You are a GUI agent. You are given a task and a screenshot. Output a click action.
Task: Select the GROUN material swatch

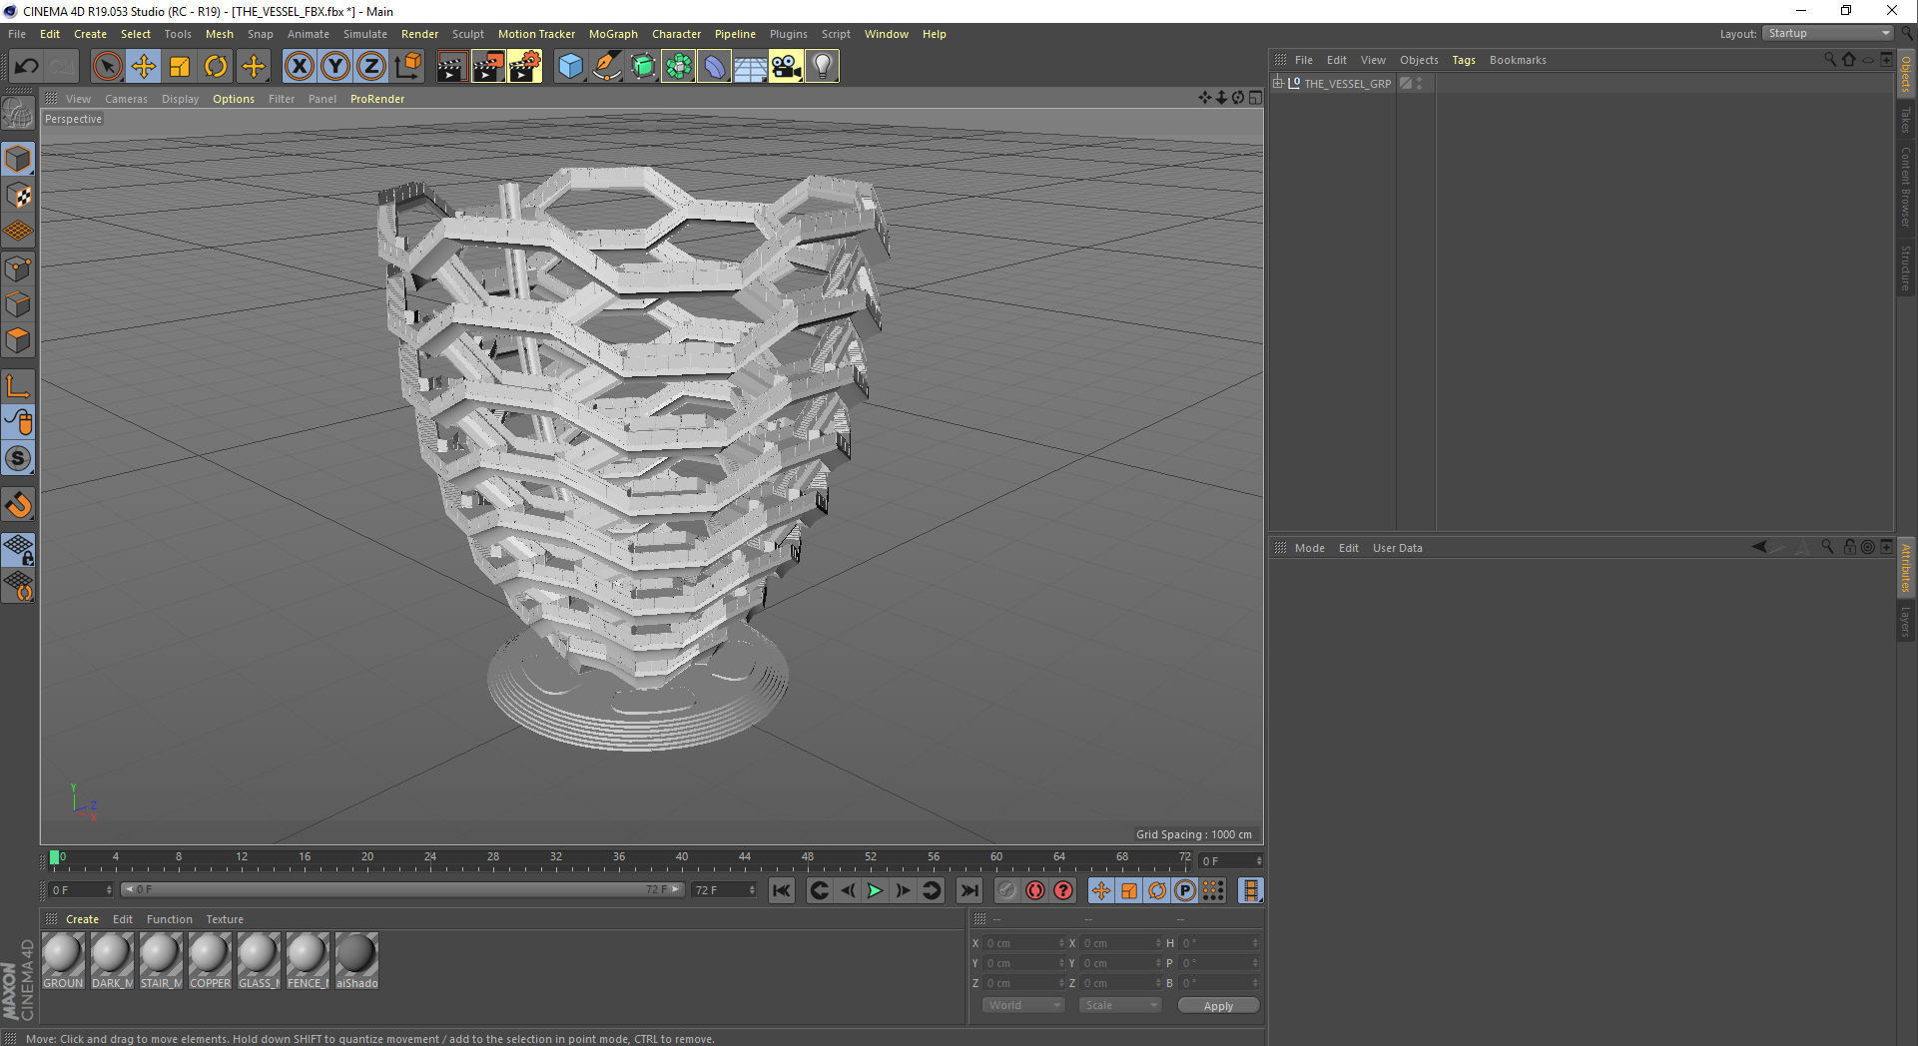[x=63, y=961]
